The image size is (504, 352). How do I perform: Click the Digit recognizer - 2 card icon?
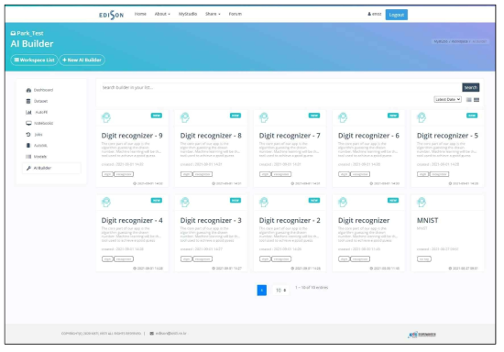tap(264, 203)
